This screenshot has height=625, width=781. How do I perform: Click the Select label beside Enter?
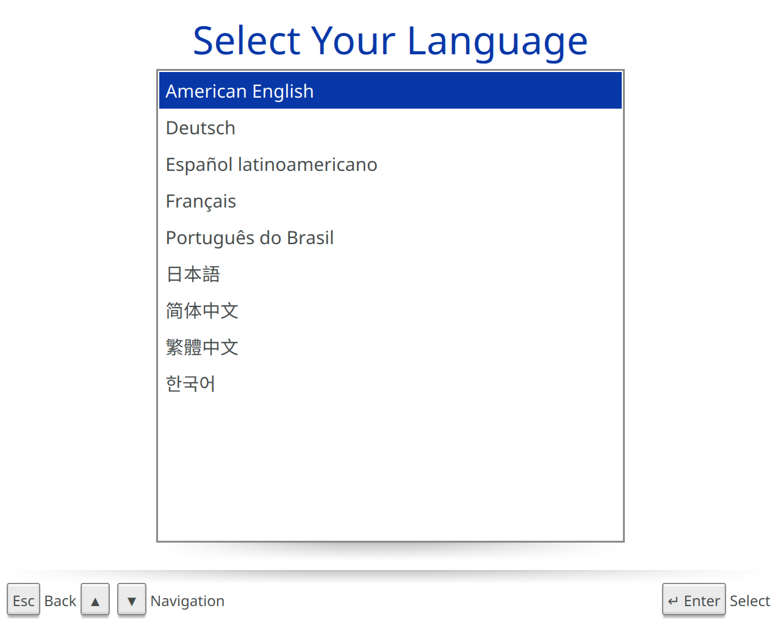tap(750, 601)
